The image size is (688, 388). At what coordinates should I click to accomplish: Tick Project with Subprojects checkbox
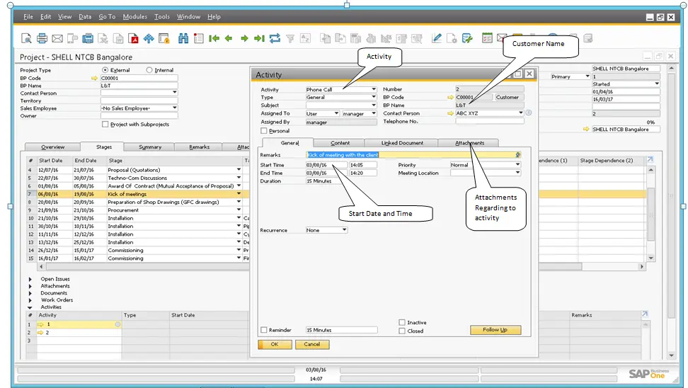105,124
